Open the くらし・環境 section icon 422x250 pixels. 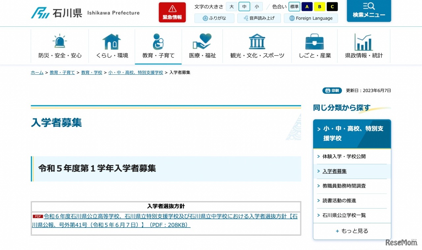point(111,41)
